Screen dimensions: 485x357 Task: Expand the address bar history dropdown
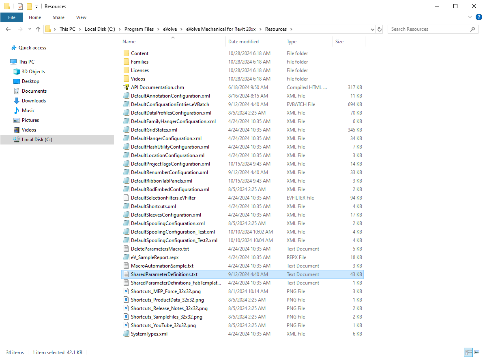pyautogui.click(x=372, y=29)
